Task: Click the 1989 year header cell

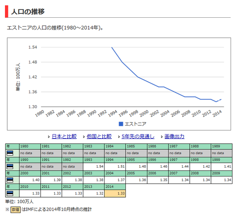Action: [x=222, y=146]
